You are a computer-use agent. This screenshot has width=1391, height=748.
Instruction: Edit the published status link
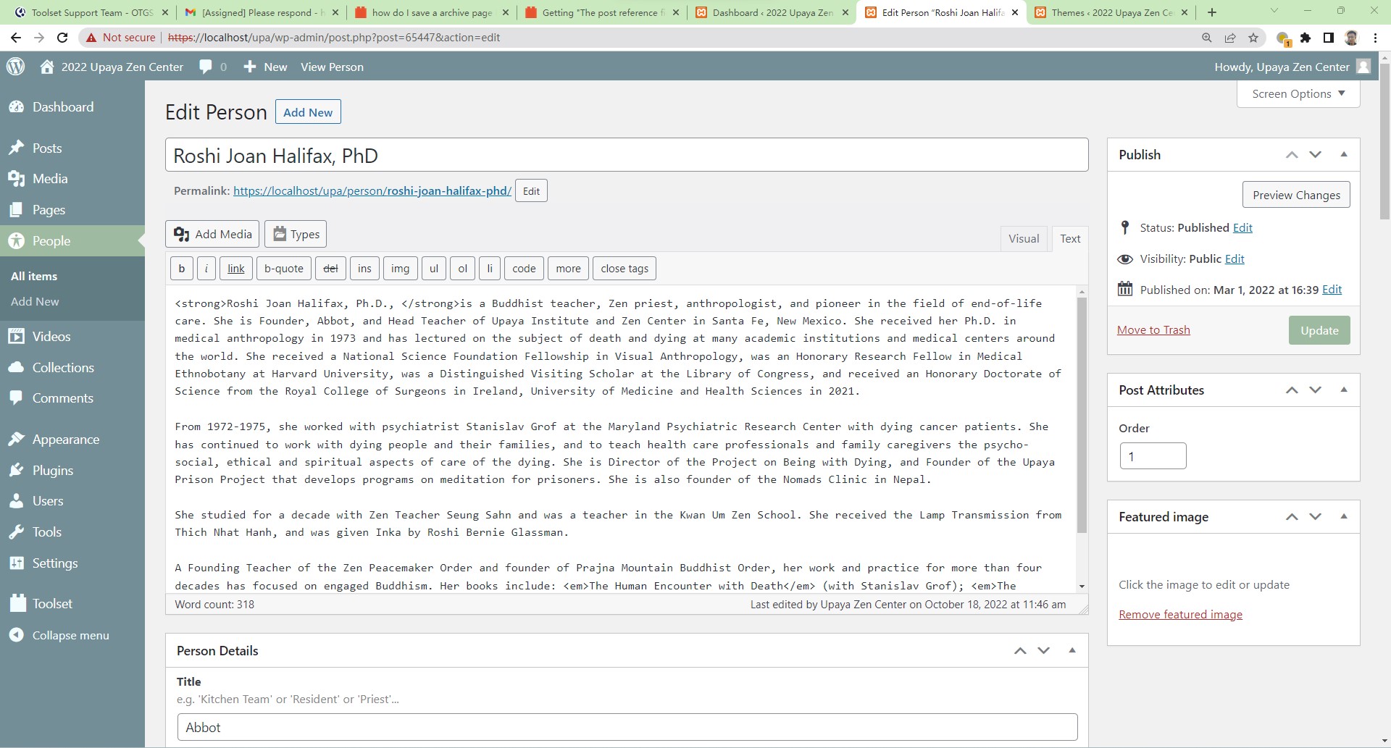(1242, 227)
